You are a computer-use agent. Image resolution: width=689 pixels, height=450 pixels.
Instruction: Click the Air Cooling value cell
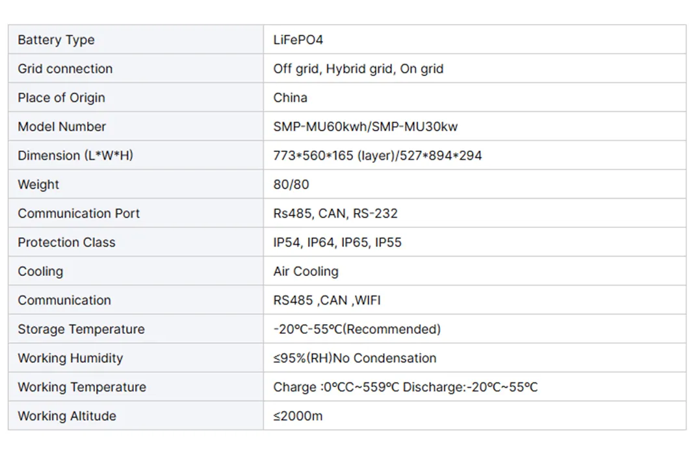(x=305, y=271)
